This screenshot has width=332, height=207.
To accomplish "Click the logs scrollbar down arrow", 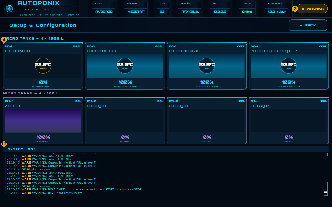I will coord(326,194).
